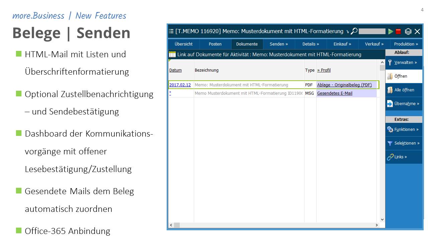Click the blue arrow icon next to Übernahme

coord(390,104)
